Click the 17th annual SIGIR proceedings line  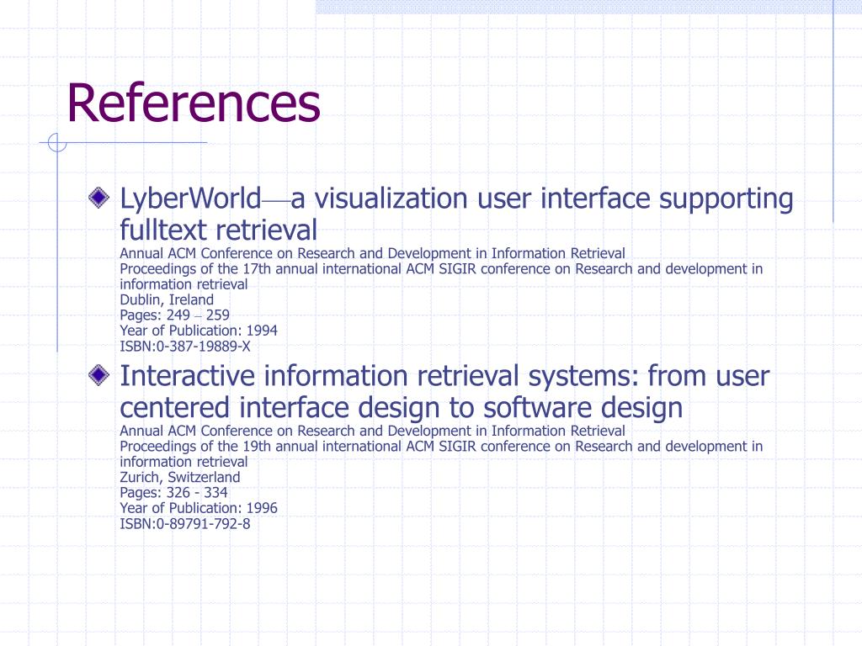point(441,276)
